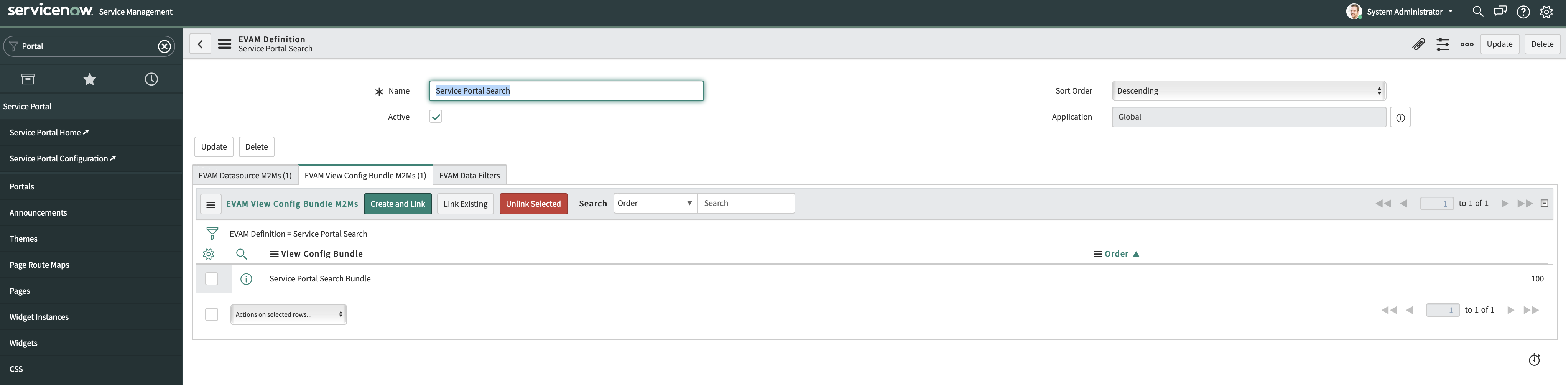Switch to the EVAM Data Filters tab

coord(469,174)
